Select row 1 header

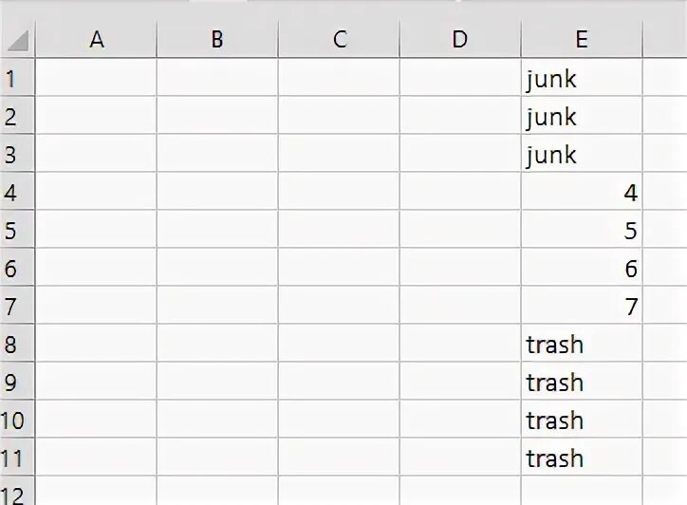pyautogui.click(x=13, y=78)
